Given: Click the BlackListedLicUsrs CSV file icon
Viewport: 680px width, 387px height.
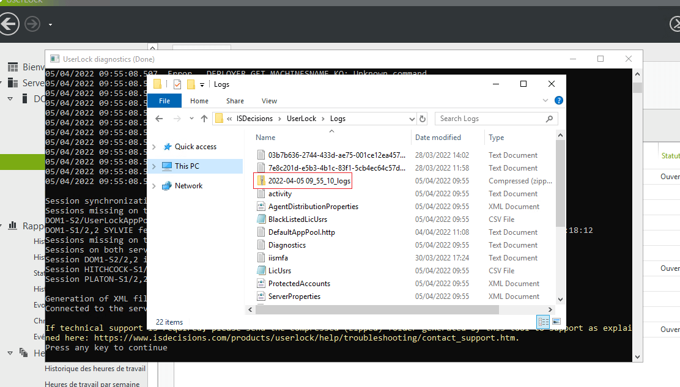Looking at the screenshot, I should click(x=261, y=219).
